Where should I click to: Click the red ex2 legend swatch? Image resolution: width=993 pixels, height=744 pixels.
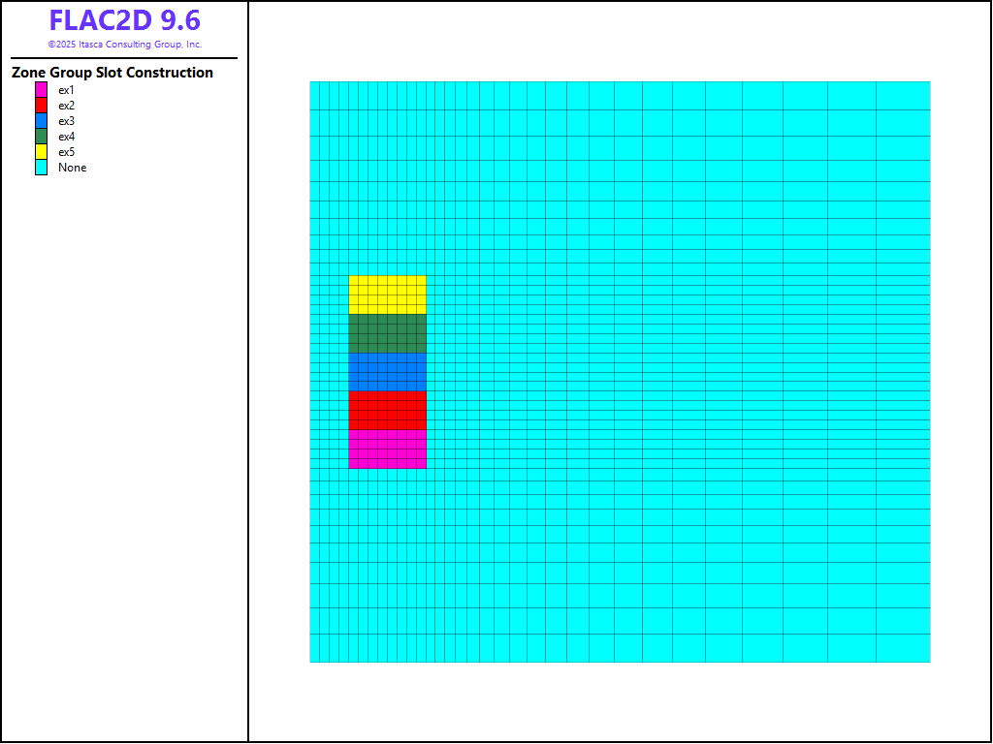coord(41,106)
